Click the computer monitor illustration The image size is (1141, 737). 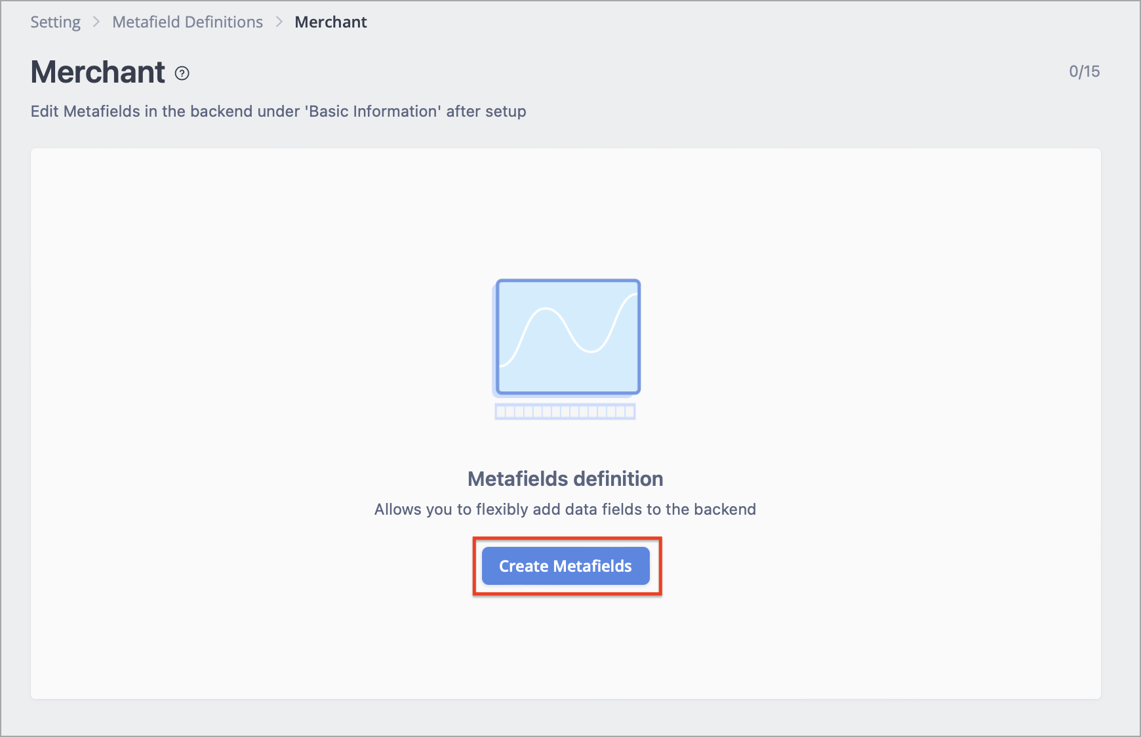point(566,349)
